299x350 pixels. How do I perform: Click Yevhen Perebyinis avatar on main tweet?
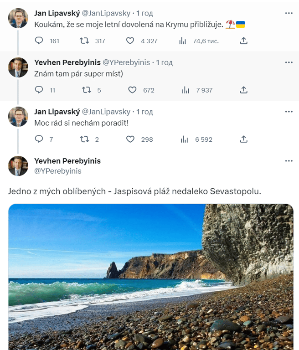point(18,166)
